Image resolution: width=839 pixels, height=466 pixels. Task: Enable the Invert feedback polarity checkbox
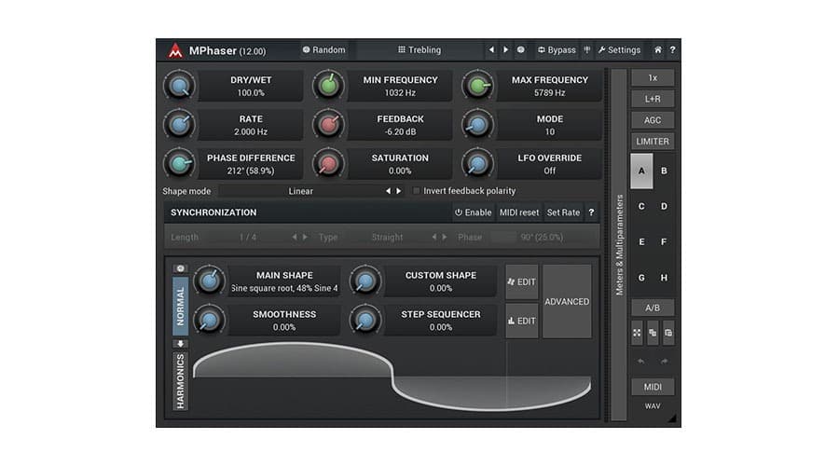point(417,191)
